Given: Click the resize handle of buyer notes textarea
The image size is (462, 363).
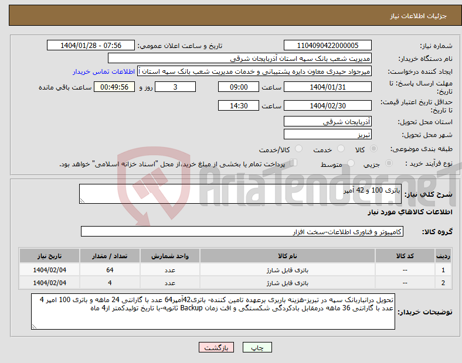Looking at the screenshot, I should [34, 326].
